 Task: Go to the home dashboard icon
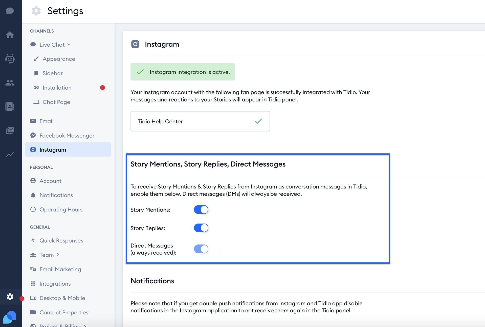coord(10,35)
